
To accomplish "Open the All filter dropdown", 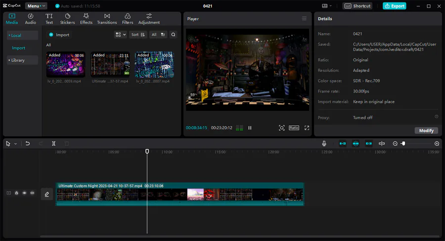I will tap(158, 35).
